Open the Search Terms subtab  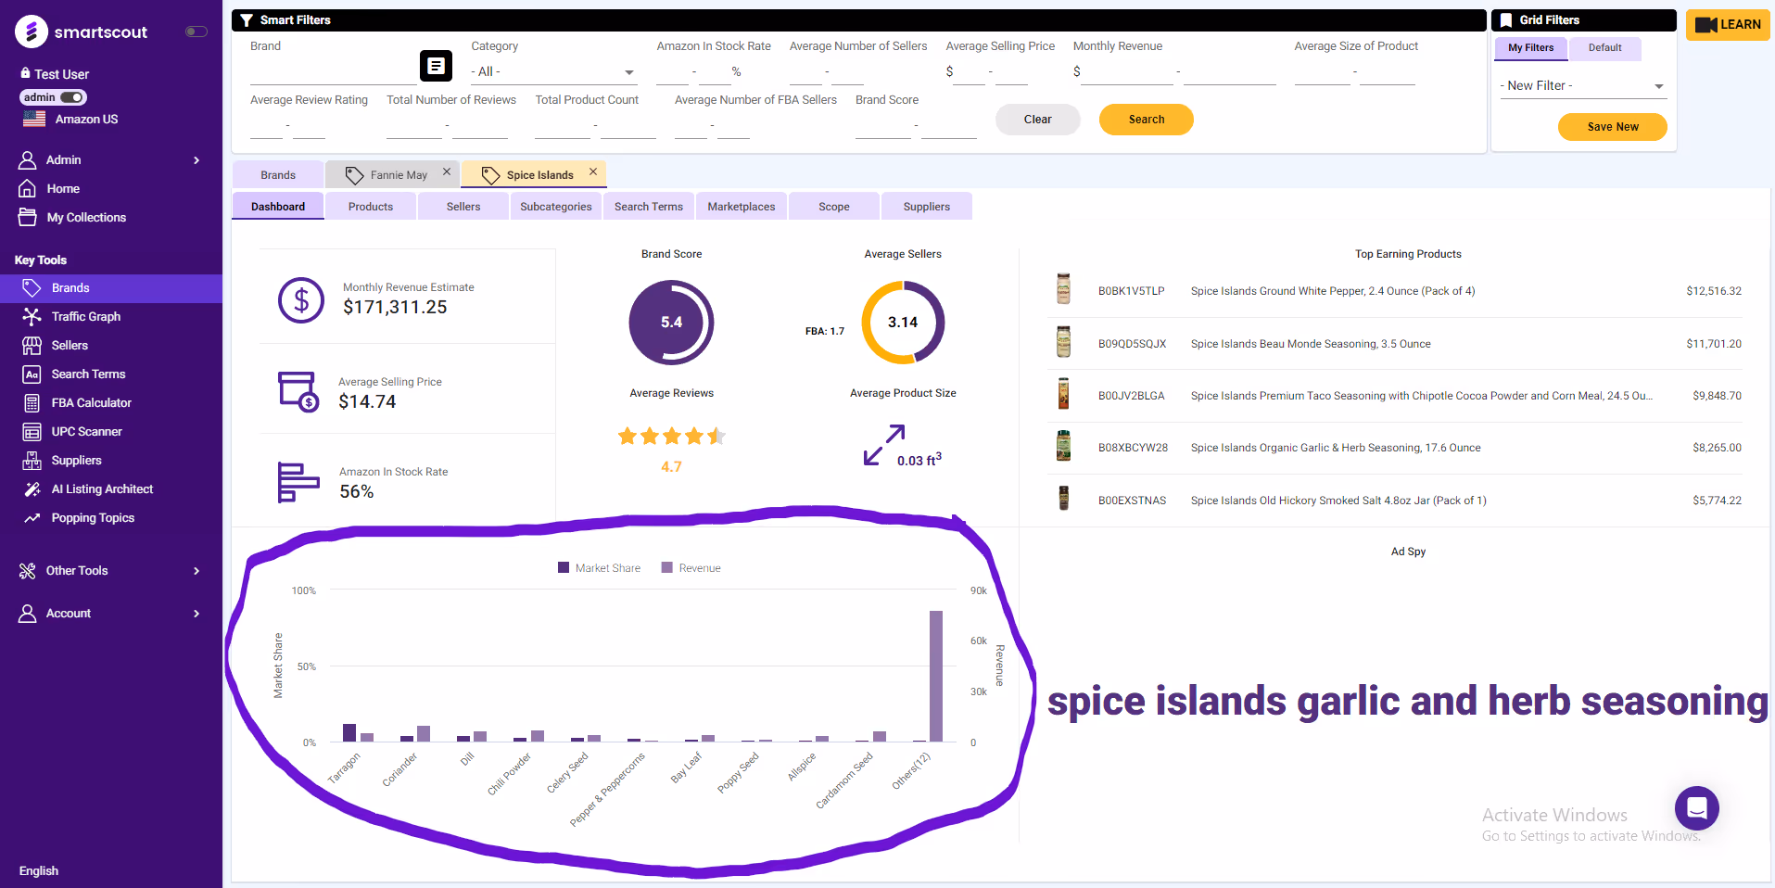pyautogui.click(x=649, y=207)
